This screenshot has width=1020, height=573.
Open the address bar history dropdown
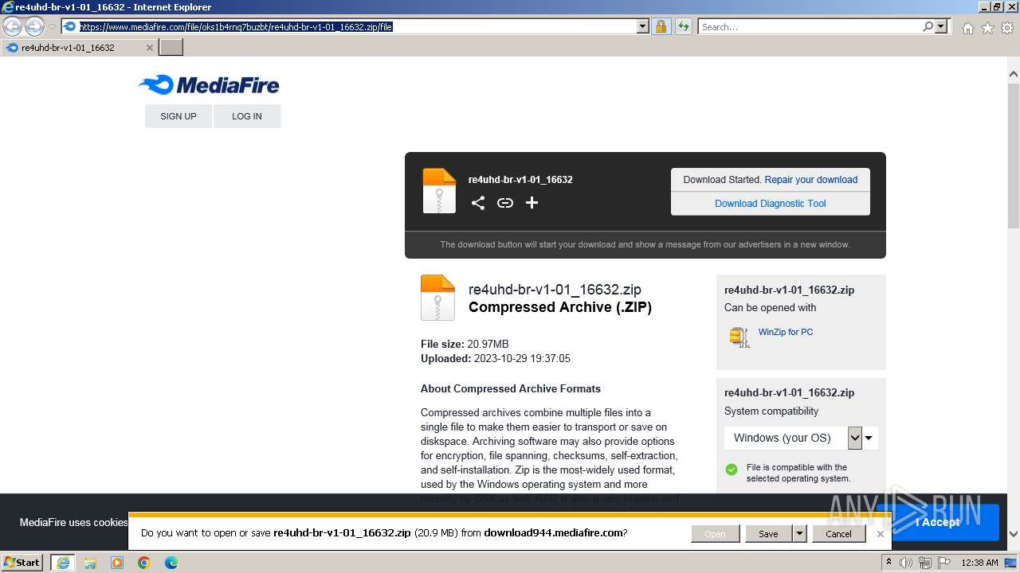coord(643,26)
